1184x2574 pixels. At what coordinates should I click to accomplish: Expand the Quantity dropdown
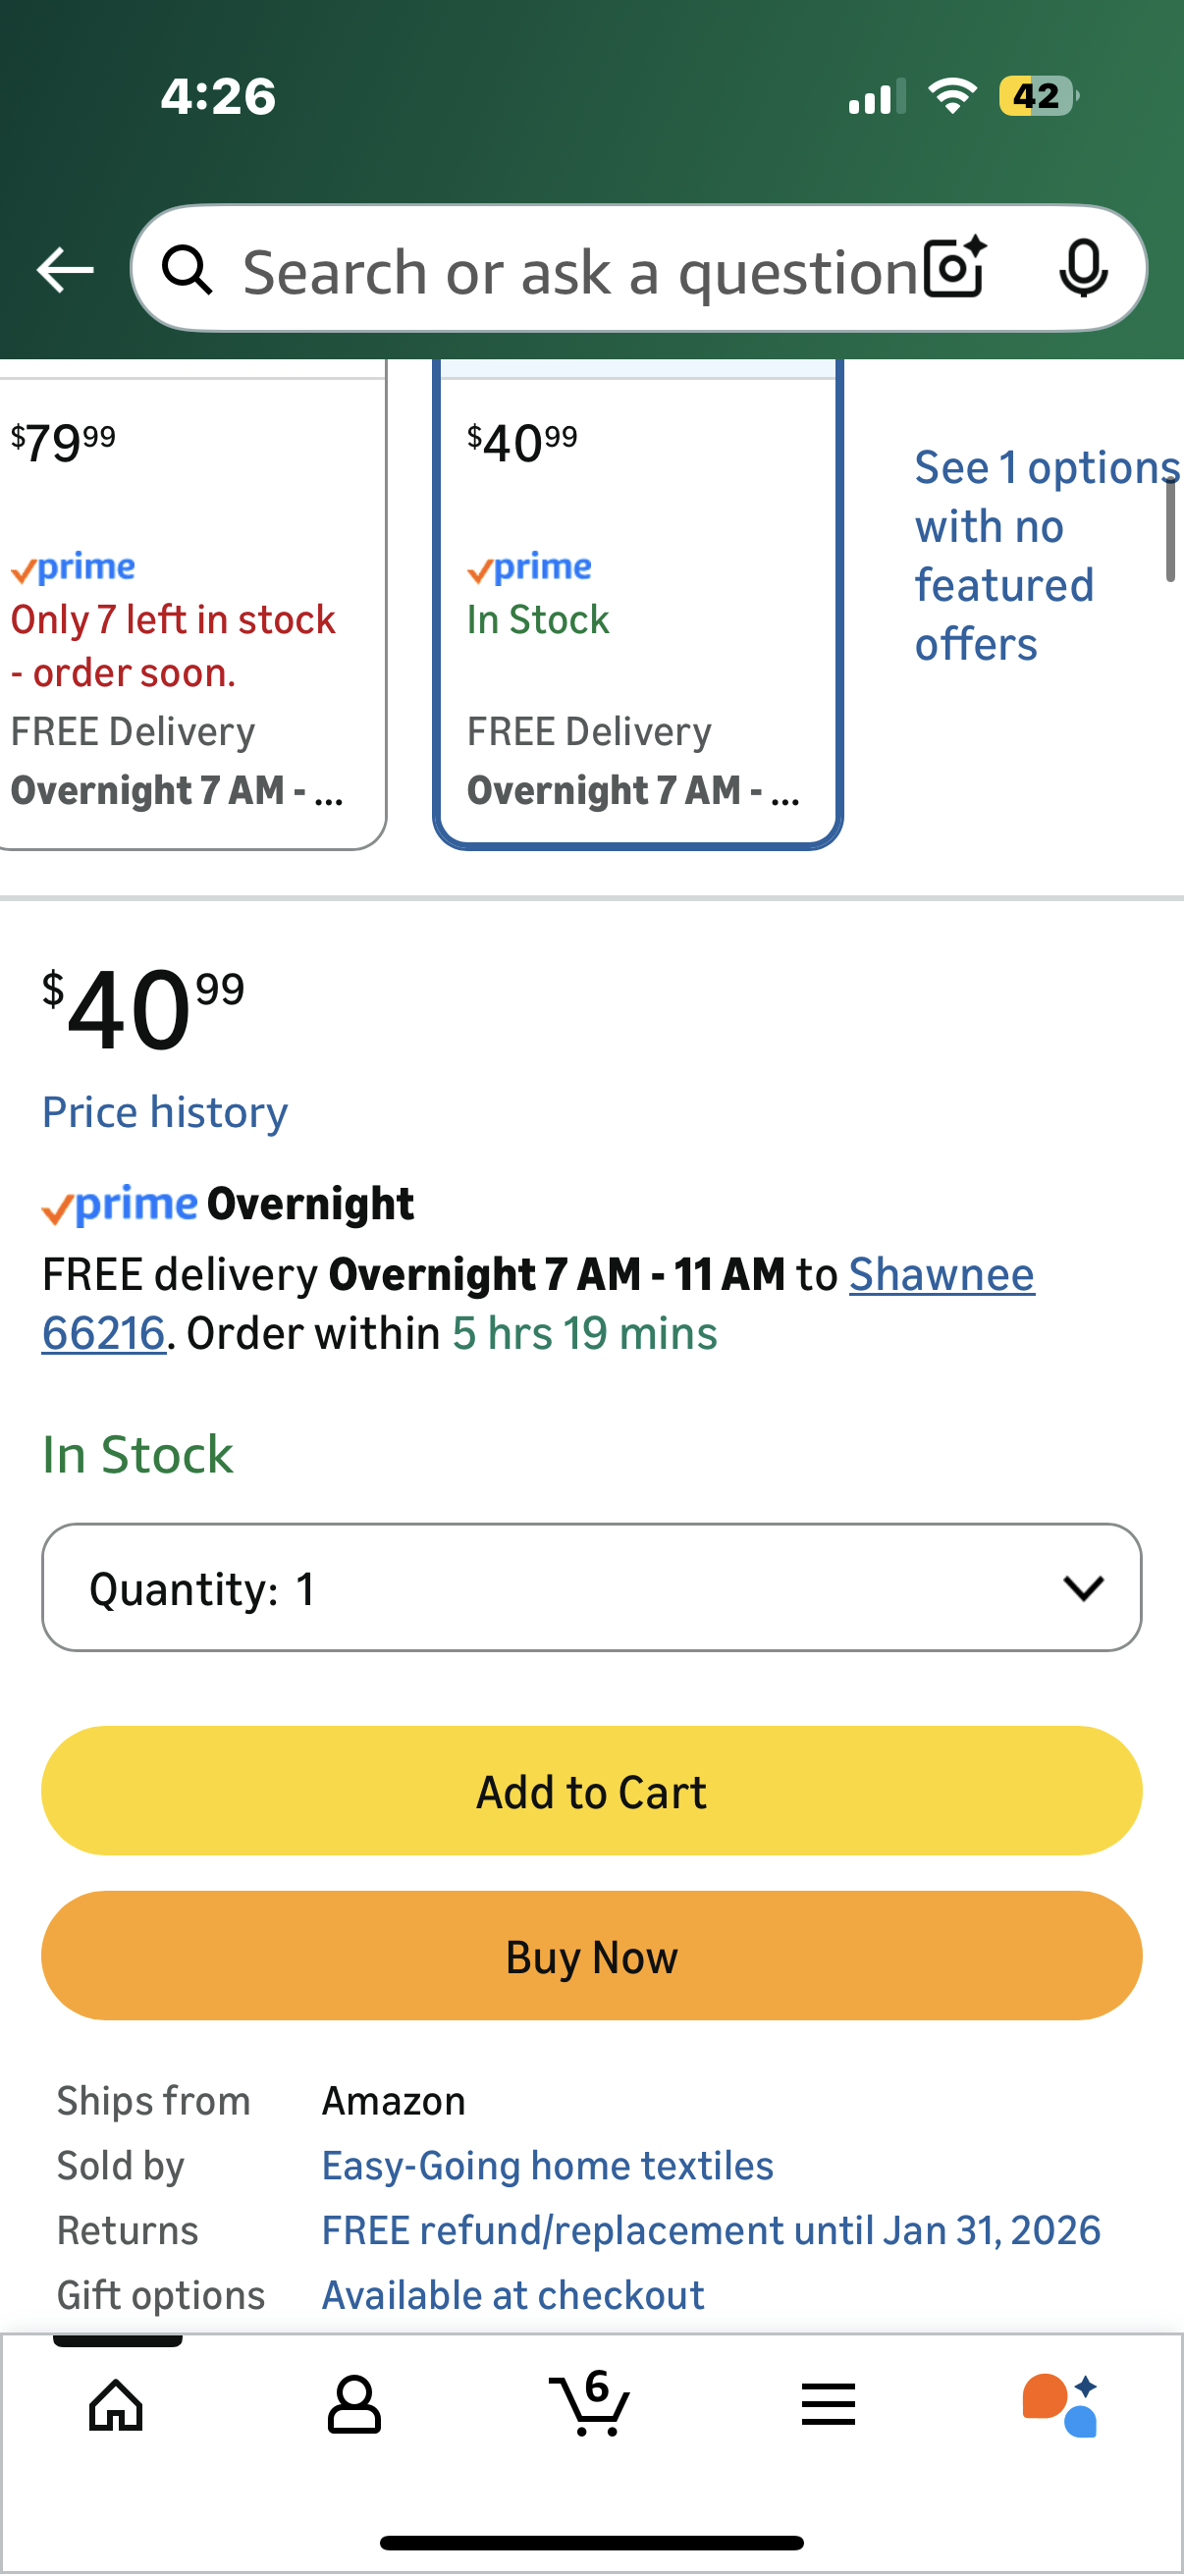[591, 1587]
